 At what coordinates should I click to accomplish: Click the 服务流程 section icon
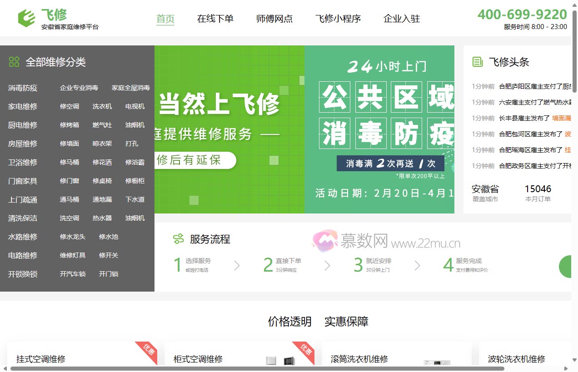pyautogui.click(x=178, y=239)
